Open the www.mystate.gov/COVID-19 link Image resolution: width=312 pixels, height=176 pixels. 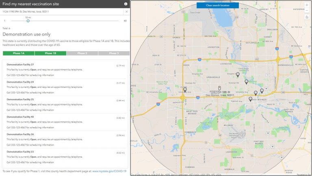tap(109, 171)
